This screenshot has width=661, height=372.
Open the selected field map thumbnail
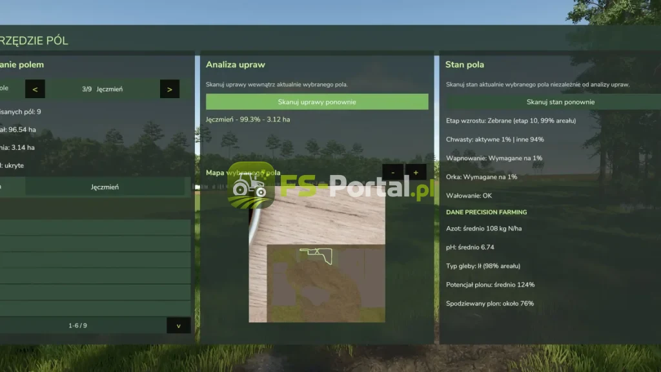[x=317, y=254]
